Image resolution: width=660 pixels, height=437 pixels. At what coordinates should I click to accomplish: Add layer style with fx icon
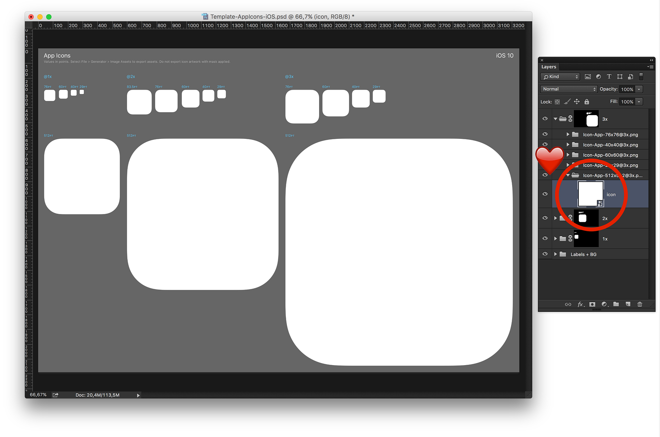[x=580, y=304]
